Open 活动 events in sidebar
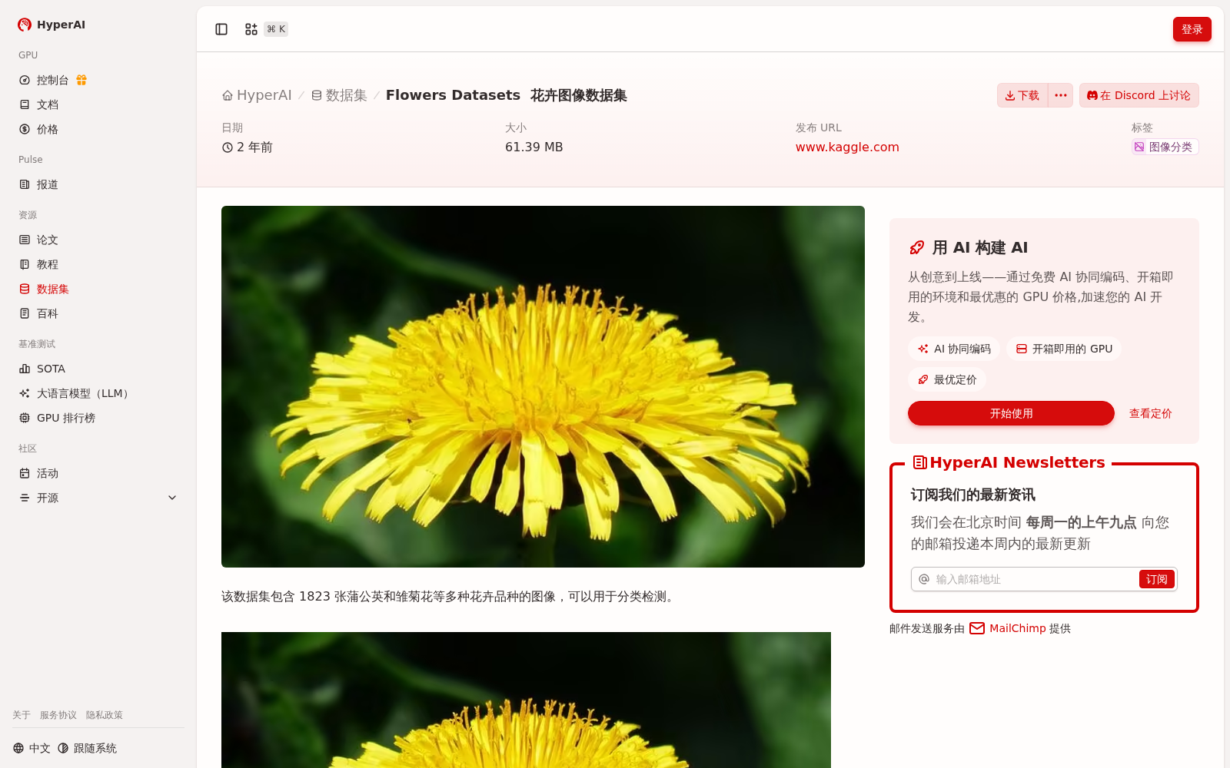Screen dimensions: 1230x768 pos(98,473)
